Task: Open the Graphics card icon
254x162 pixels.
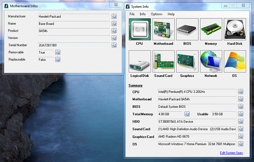Action: pos(187,61)
